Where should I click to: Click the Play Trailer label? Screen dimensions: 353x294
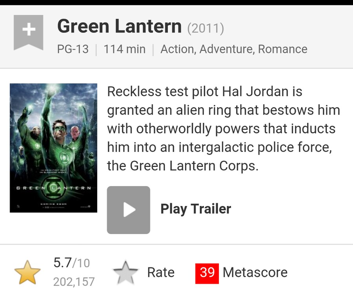coord(196,209)
